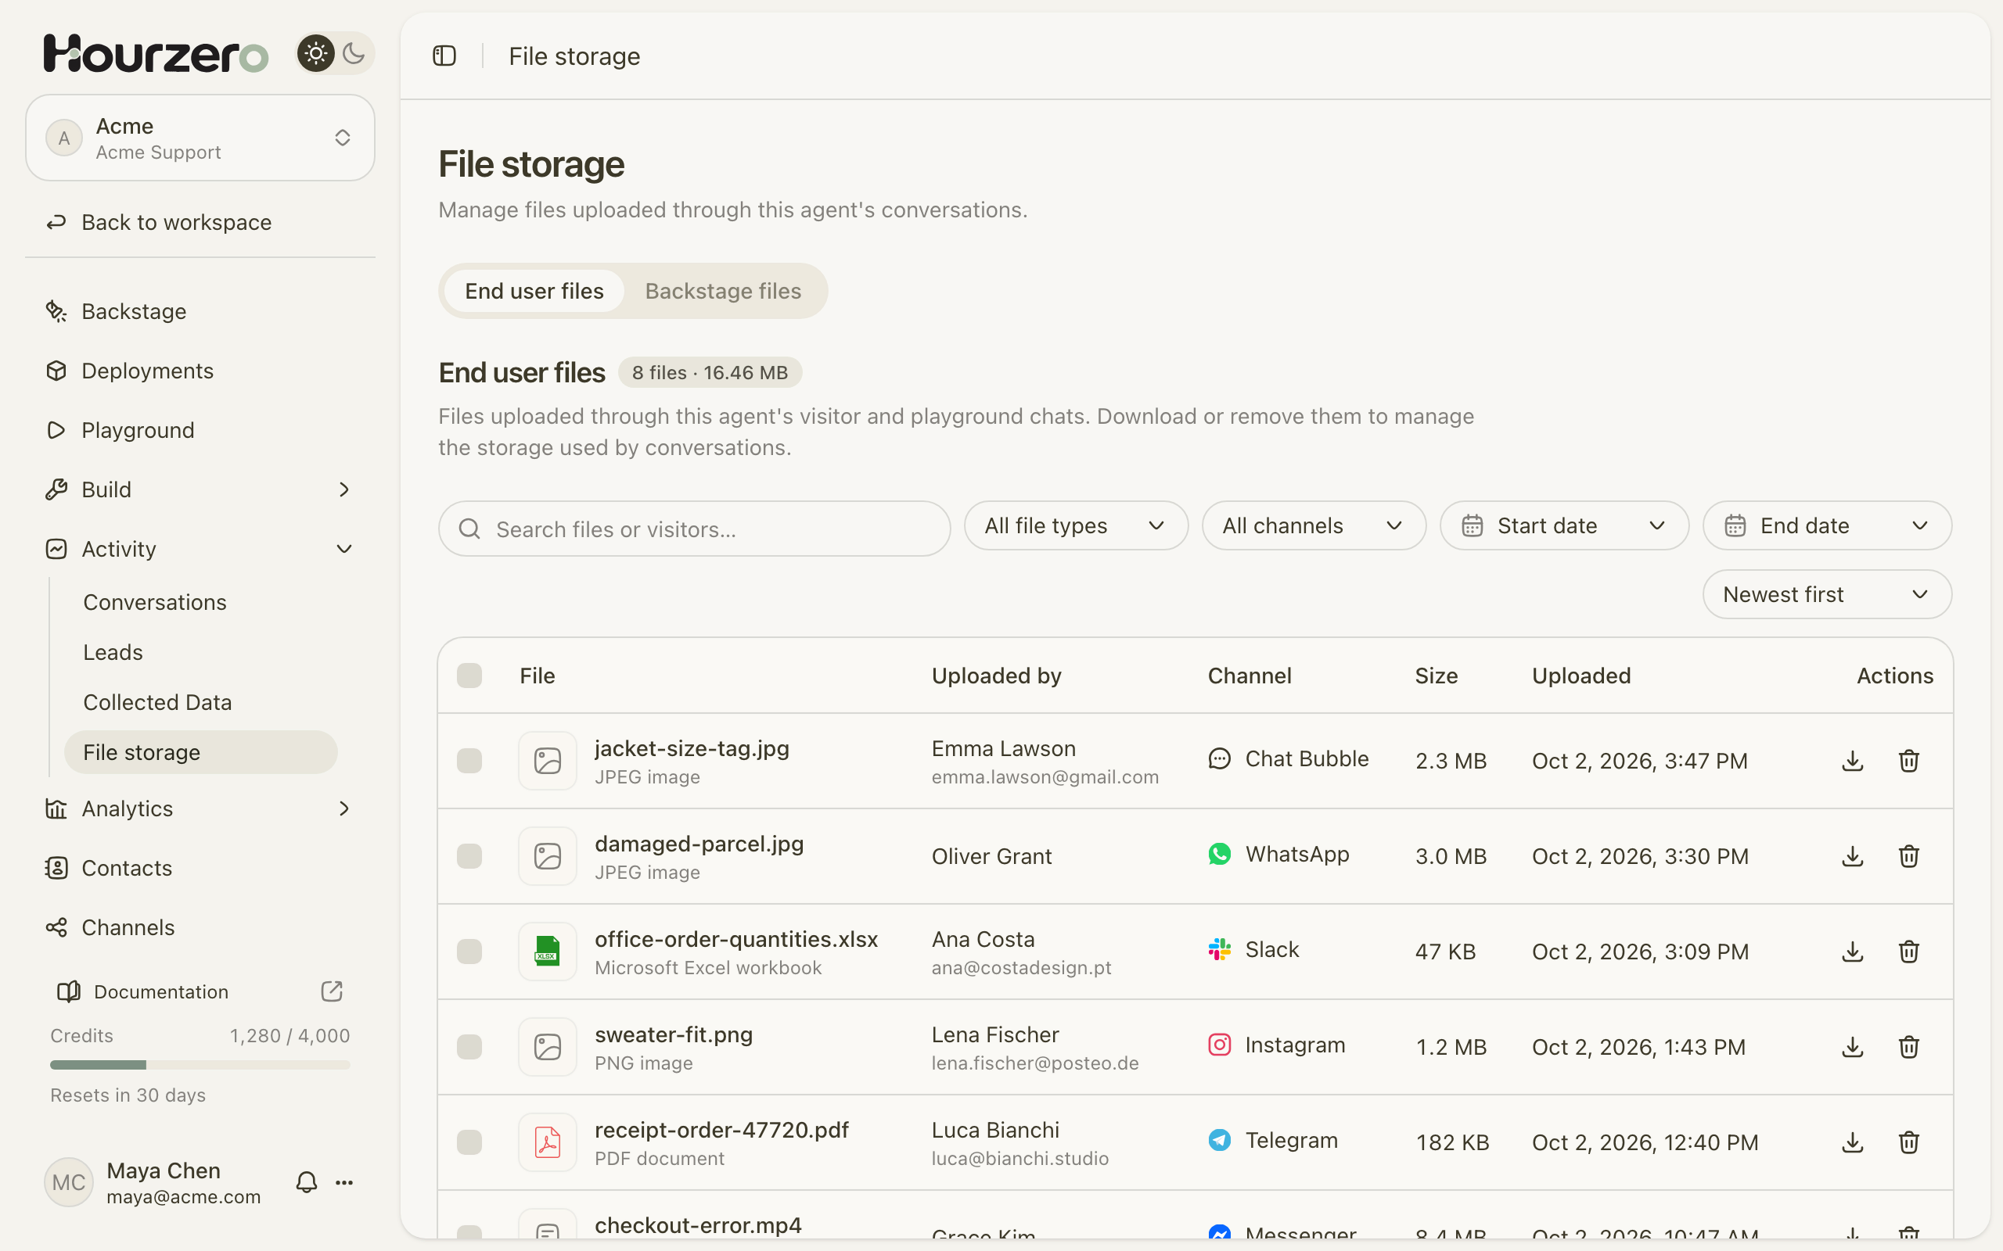
Task: Click the WhatsApp channel icon
Action: (1219, 854)
